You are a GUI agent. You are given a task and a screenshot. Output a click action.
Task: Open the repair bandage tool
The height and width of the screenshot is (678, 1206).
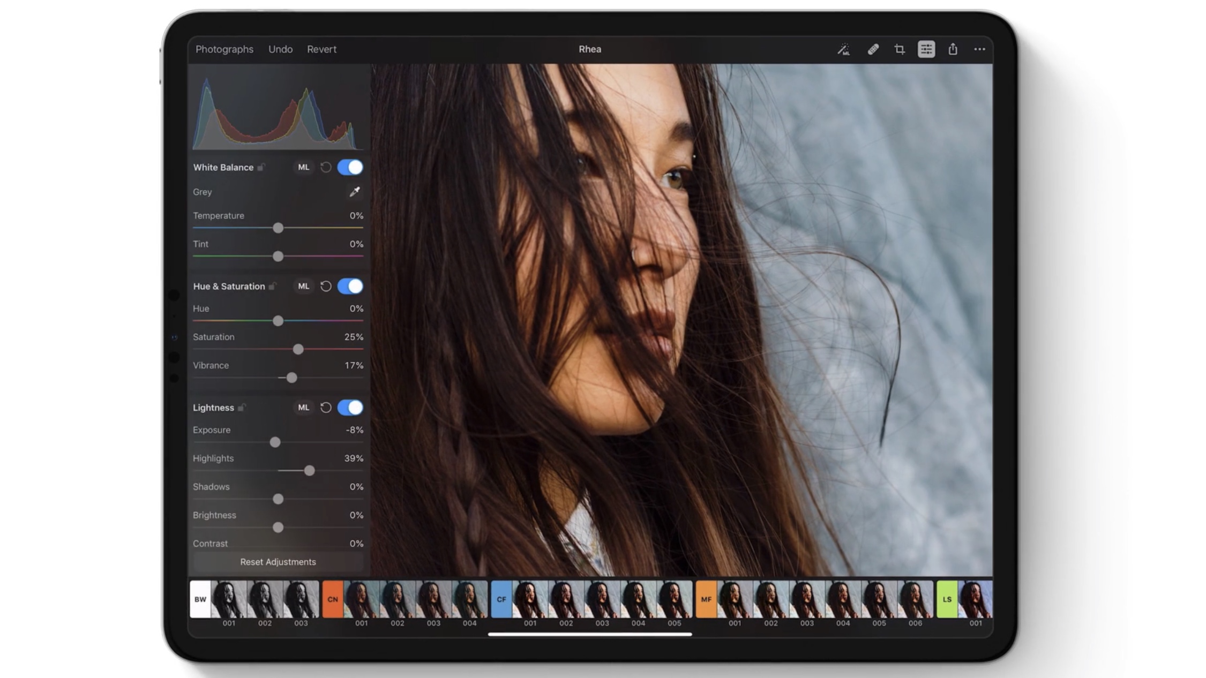tap(873, 49)
